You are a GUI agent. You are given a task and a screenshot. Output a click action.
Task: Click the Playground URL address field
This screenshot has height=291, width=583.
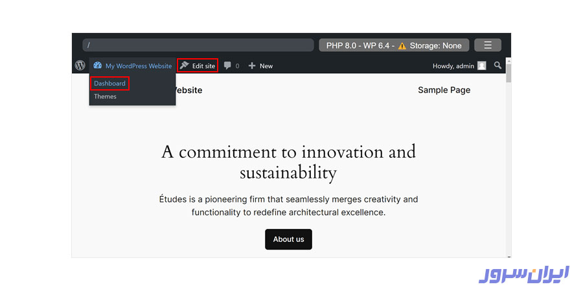[198, 45]
